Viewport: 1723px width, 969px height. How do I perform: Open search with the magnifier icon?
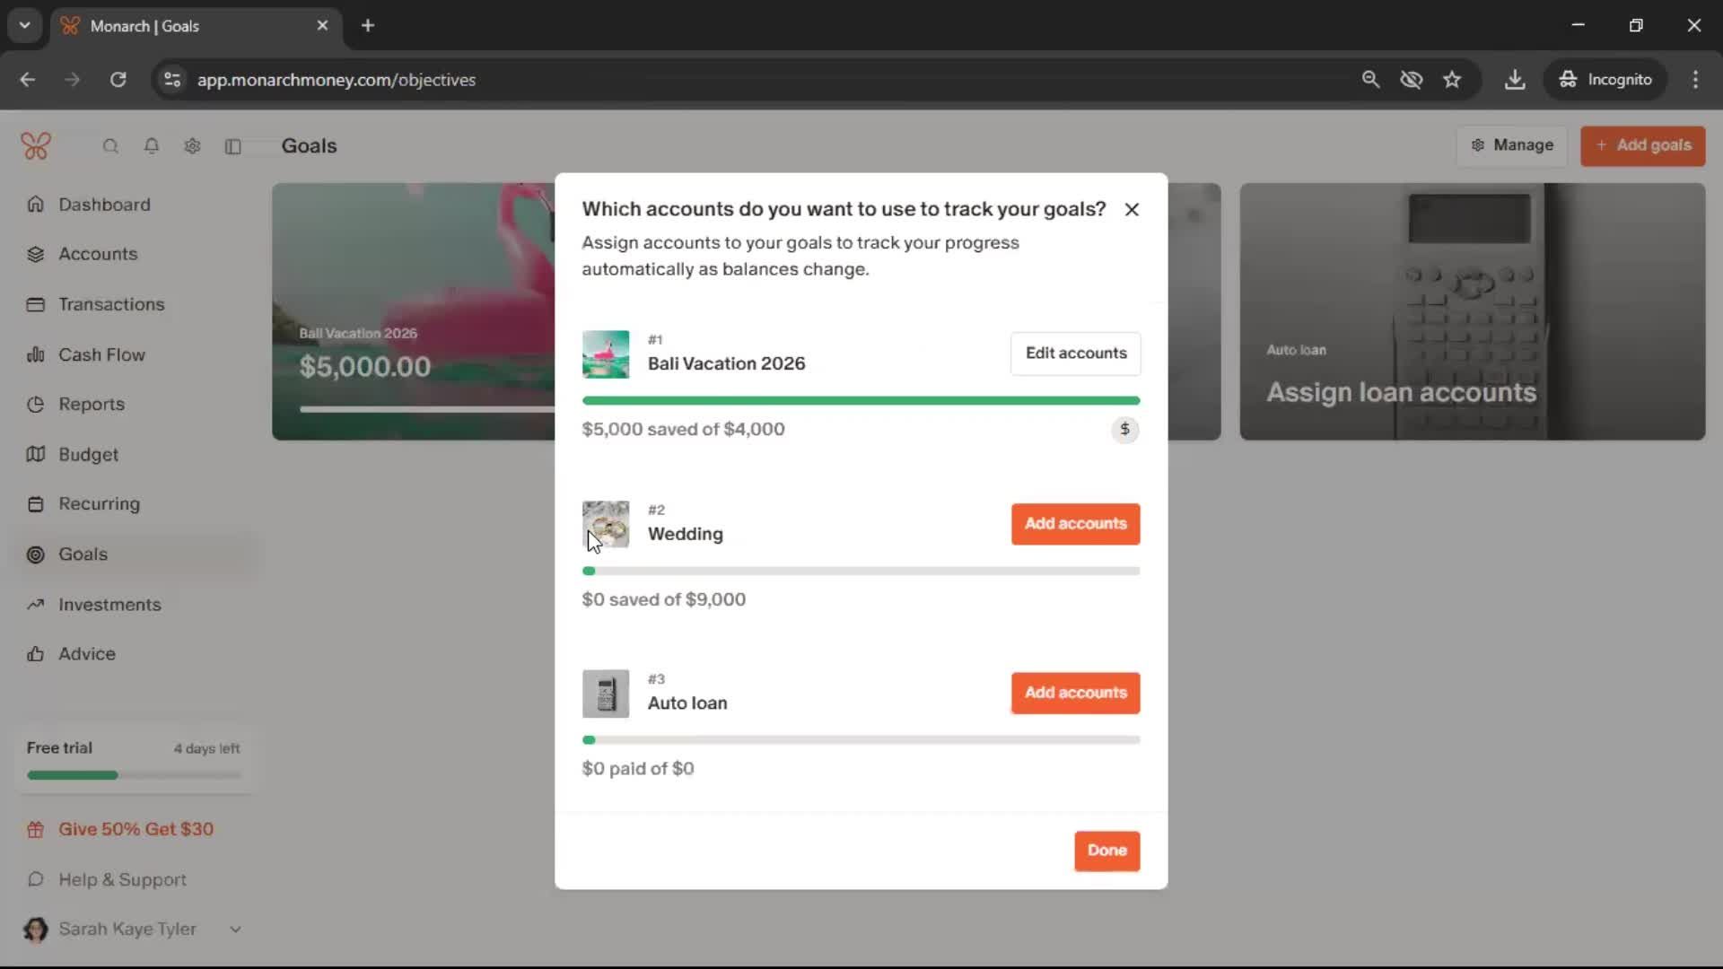click(x=110, y=146)
